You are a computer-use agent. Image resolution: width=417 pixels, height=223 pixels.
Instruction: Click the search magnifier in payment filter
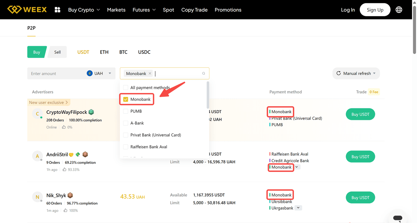click(x=204, y=73)
